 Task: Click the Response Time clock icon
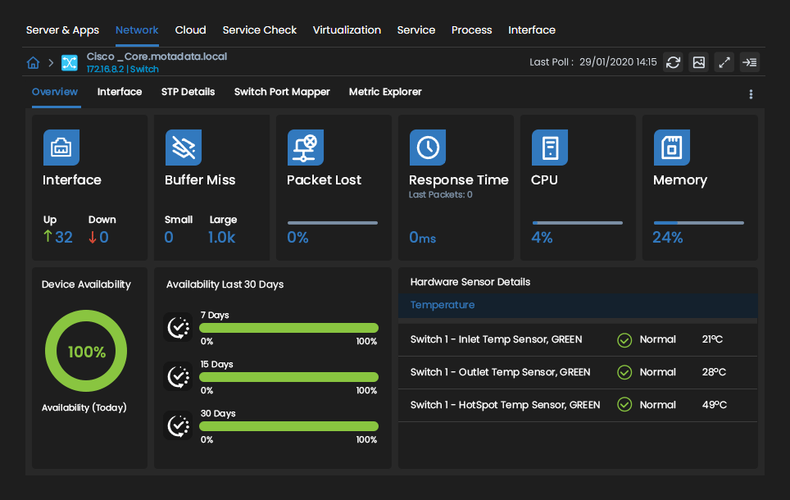(427, 148)
